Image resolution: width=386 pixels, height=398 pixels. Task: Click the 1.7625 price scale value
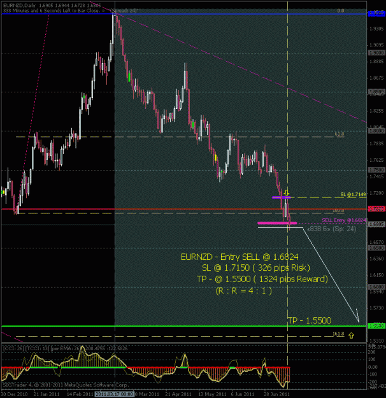tap(376, 160)
